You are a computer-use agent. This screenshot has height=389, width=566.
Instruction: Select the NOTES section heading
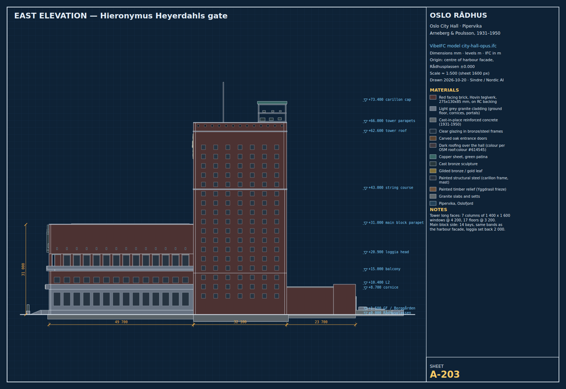(x=438, y=210)
